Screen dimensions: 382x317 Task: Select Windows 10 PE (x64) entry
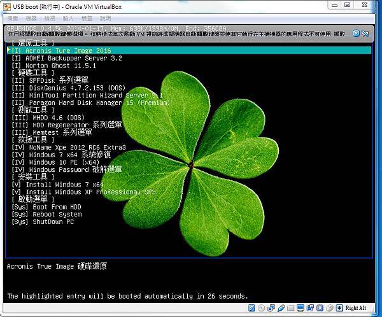pos(55,162)
